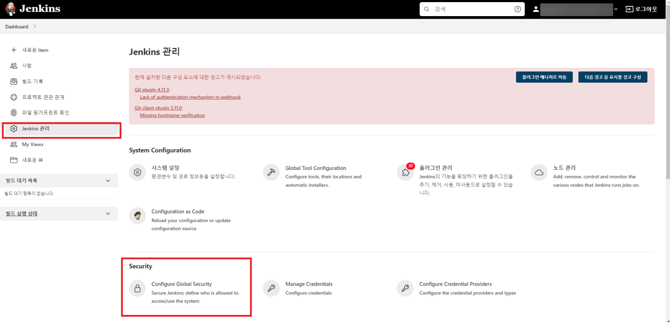Click the key icon for Configure Credential Providers
Viewport: 670px width, 323px height.
click(405, 289)
